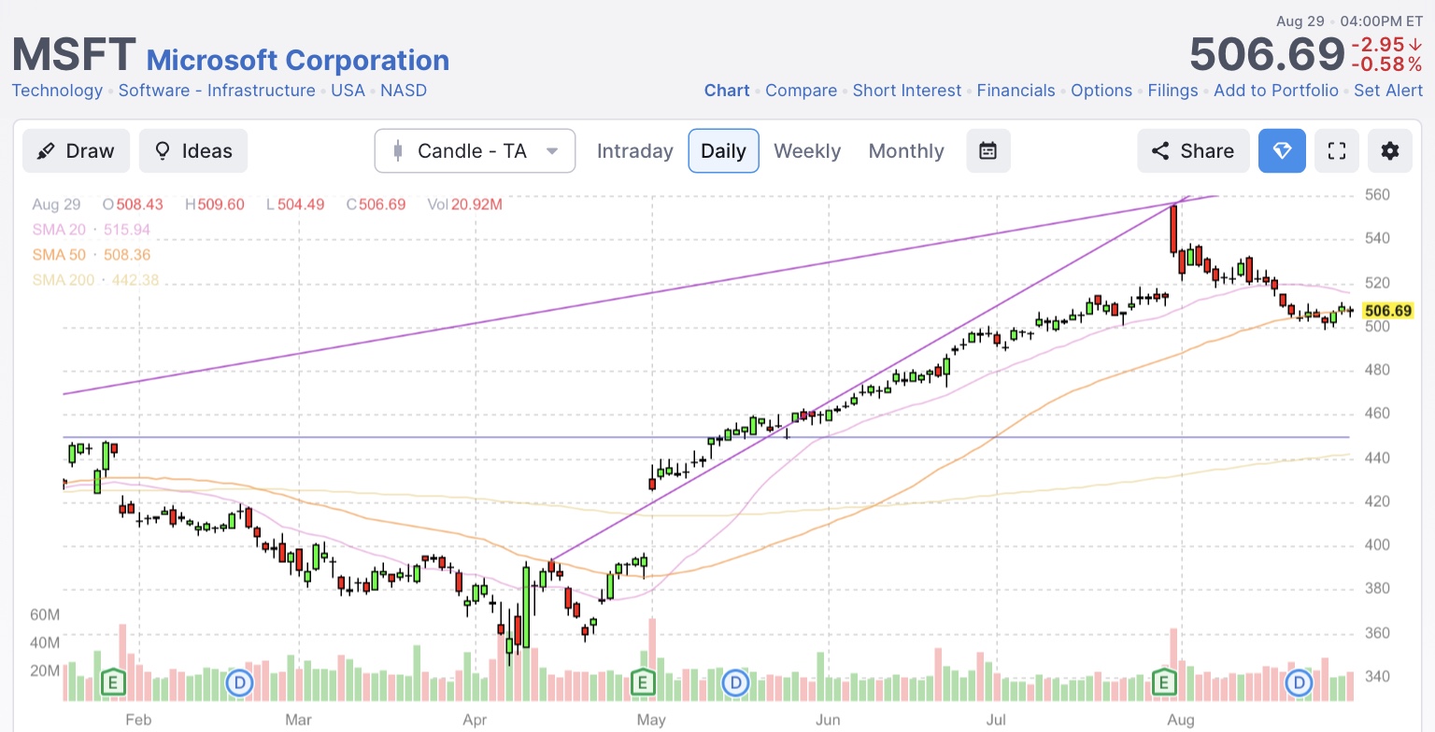This screenshot has height=732, width=1435.
Task: Select the Weekly timeframe
Action: (x=807, y=151)
